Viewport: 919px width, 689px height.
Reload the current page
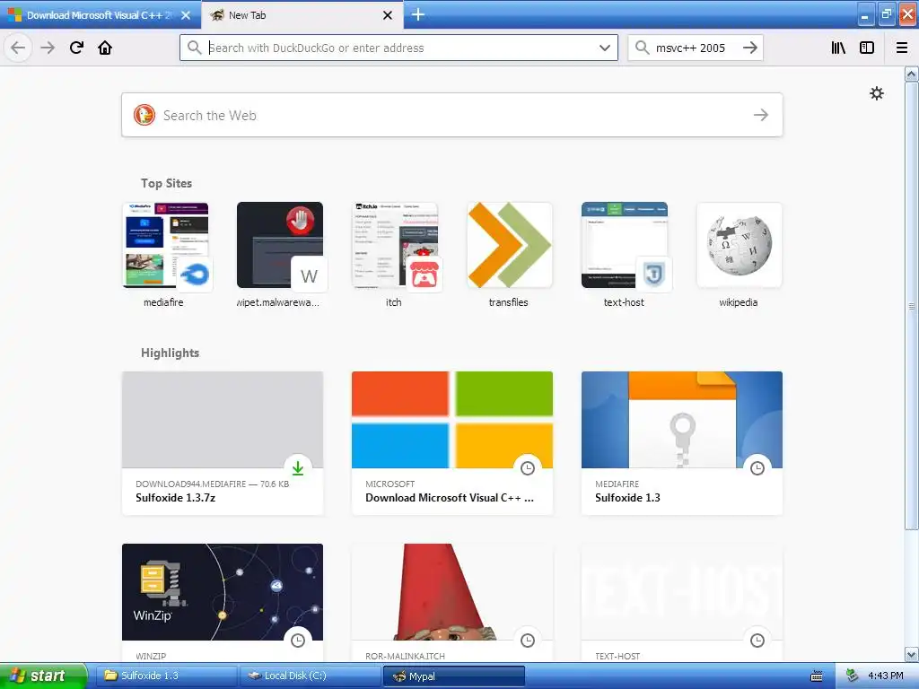[x=76, y=48]
